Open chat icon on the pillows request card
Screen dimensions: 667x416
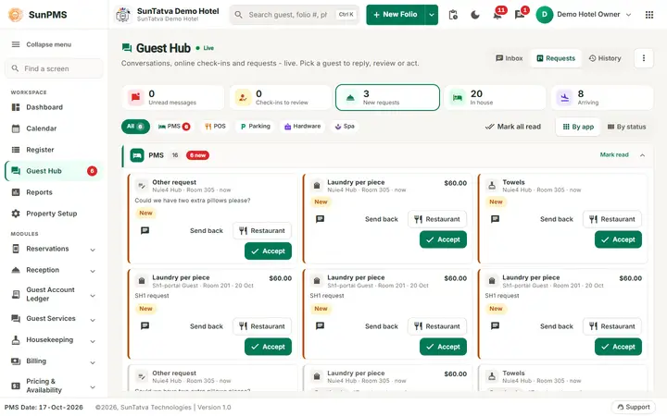pos(145,231)
